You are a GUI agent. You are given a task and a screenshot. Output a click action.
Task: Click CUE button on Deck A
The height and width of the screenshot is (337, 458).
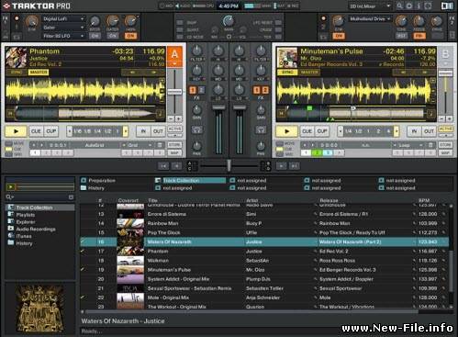36,131
